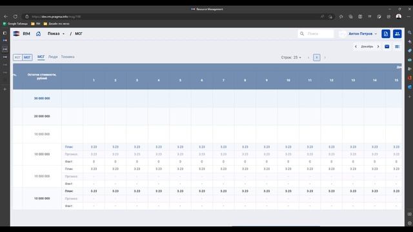Click the 20 000 000 cost cell

tap(42, 116)
